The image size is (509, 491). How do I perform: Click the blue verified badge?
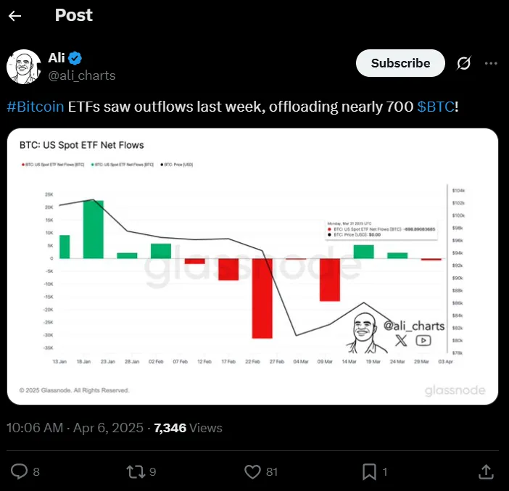(x=75, y=58)
